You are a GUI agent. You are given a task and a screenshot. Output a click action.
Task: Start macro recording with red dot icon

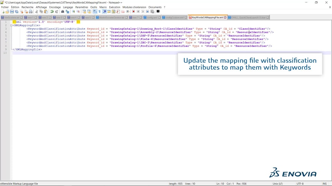(x=133, y=12)
